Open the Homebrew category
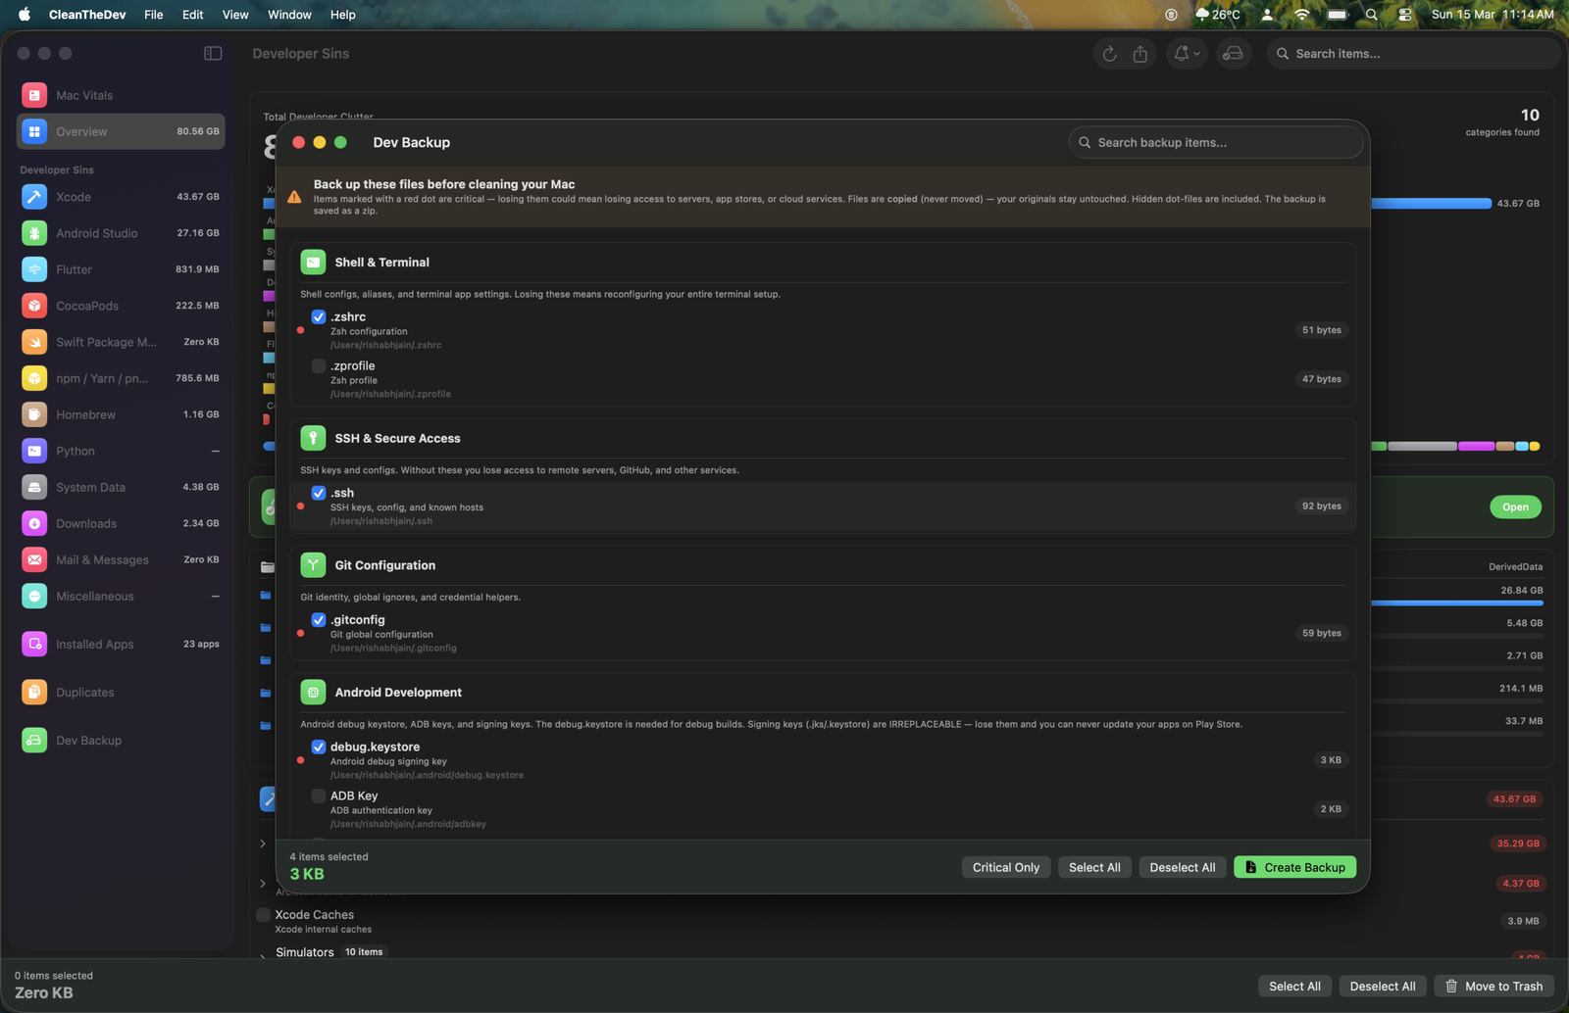The height and width of the screenshot is (1013, 1569). [x=85, y=413]
